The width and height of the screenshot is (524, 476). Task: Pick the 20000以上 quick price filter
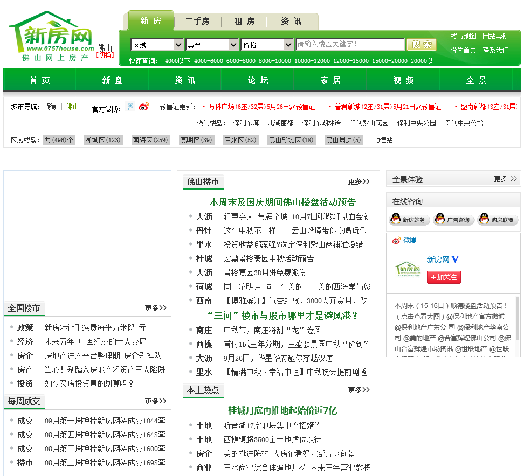[425, 61]
